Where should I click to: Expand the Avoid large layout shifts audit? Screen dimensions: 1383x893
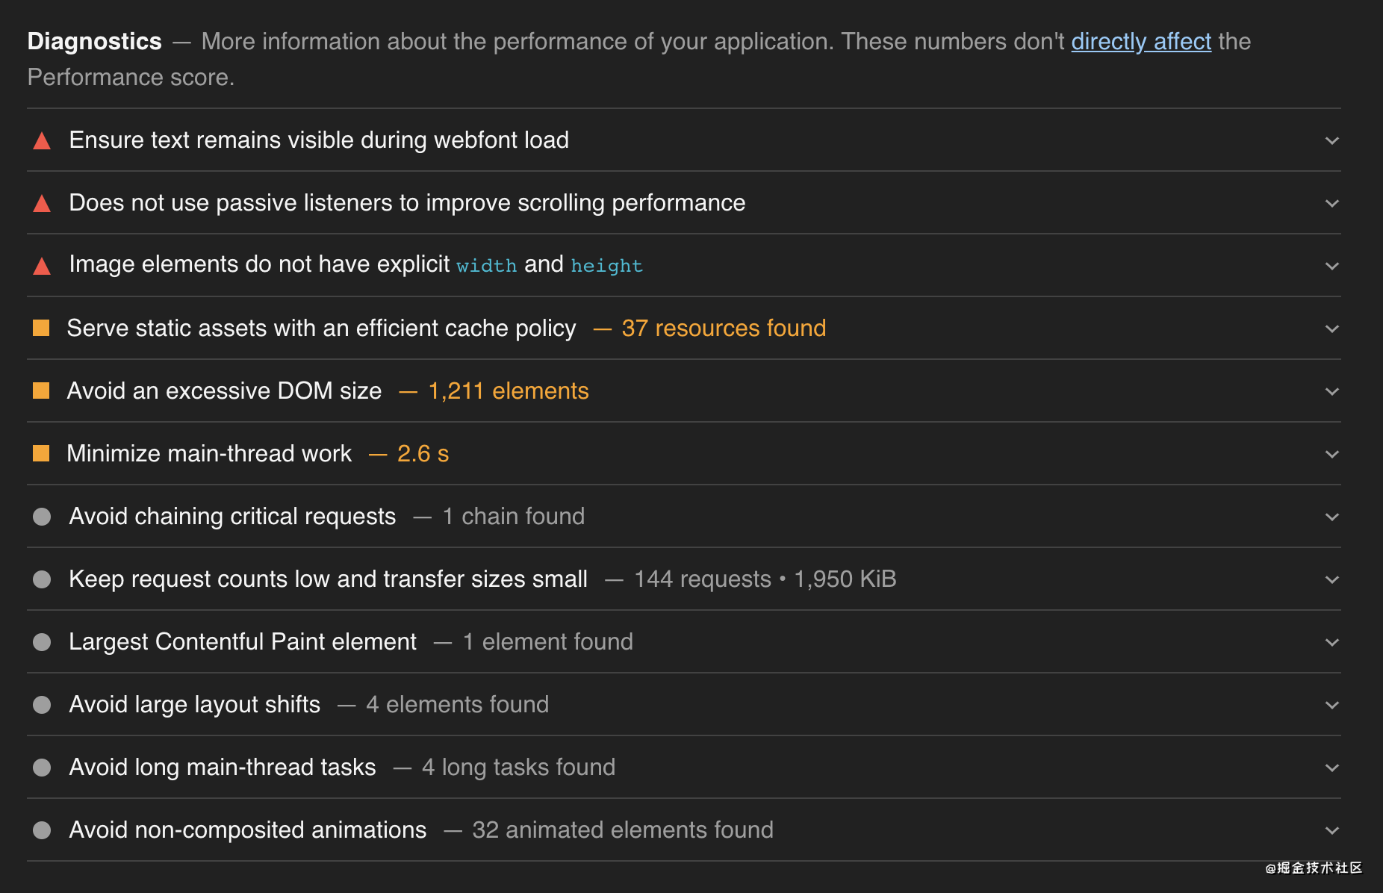1332,704
